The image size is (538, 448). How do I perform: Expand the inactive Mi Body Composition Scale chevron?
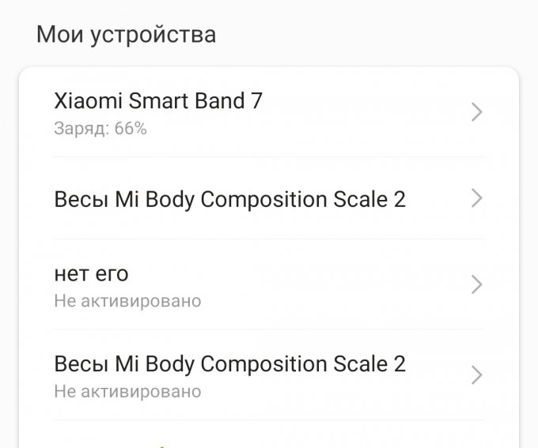(476, 375)
